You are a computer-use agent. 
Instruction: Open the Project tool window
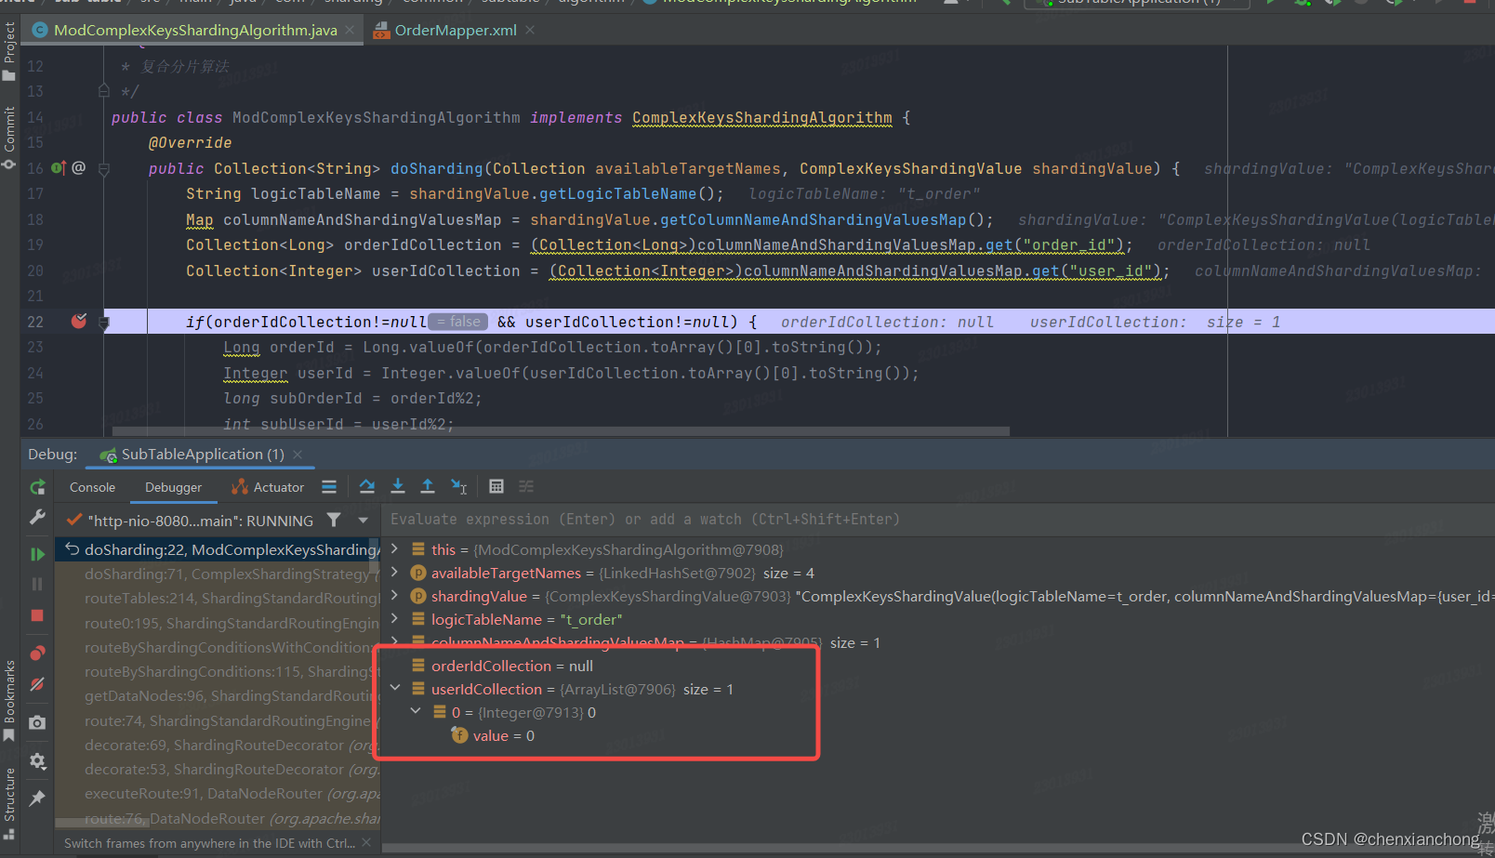(9, 51)
